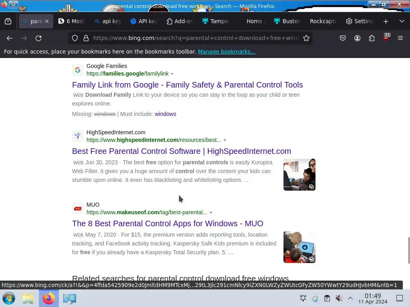Switch to the '6 Most' tab
Screen dimensions: 410x307
click(x=71, y=21)
